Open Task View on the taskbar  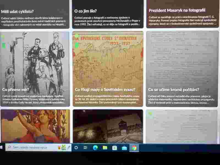tap(86, 148)
